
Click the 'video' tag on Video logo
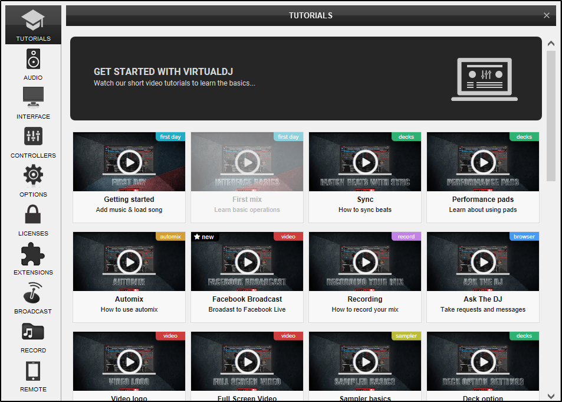coord(170,336)
